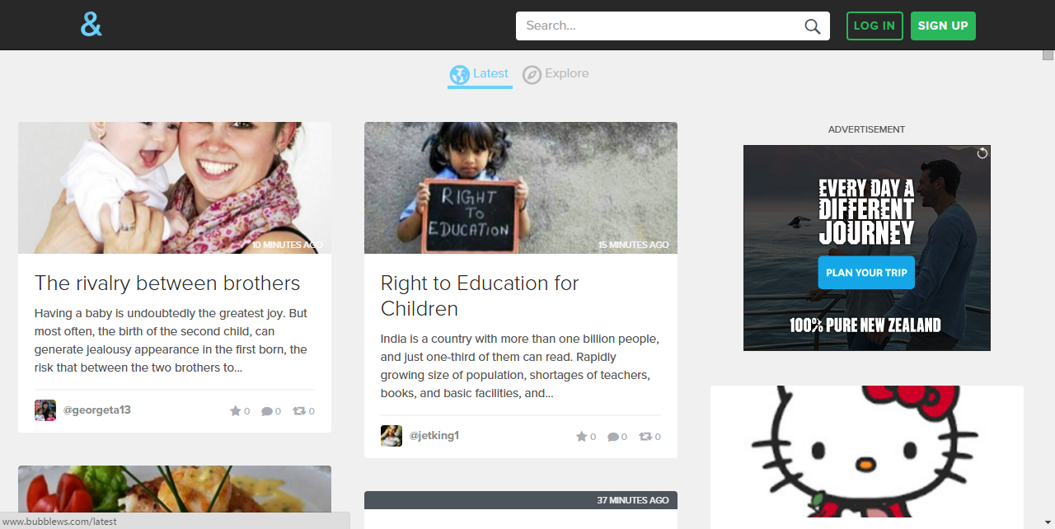Click the reload icon on the advertisement
Viewport: 1055px width, 529px height.
tap(982, 153)
